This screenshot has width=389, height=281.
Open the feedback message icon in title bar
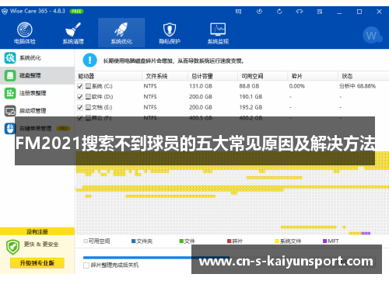238,12
